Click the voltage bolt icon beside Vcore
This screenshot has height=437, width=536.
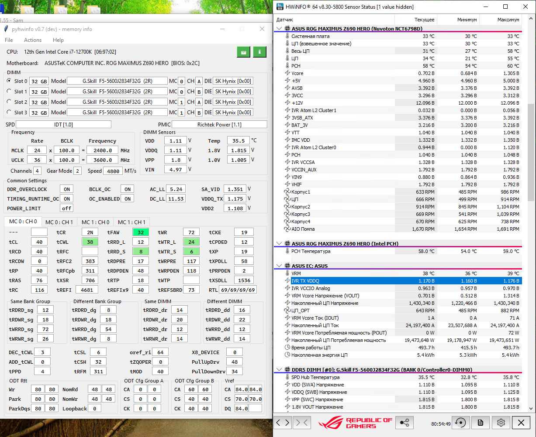click(x=287, y=73)
